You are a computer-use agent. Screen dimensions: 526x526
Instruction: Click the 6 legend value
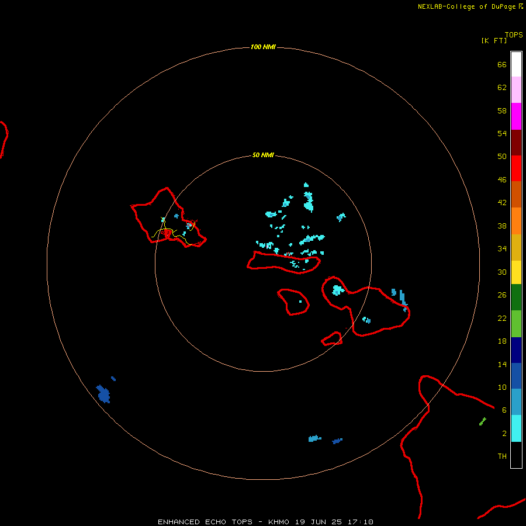tap(504, 410)
